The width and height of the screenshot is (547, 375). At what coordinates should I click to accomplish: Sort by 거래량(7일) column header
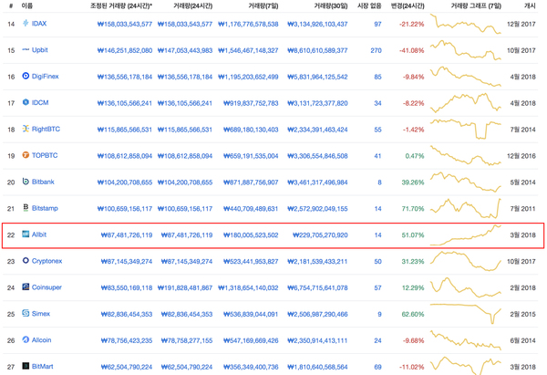263,5
